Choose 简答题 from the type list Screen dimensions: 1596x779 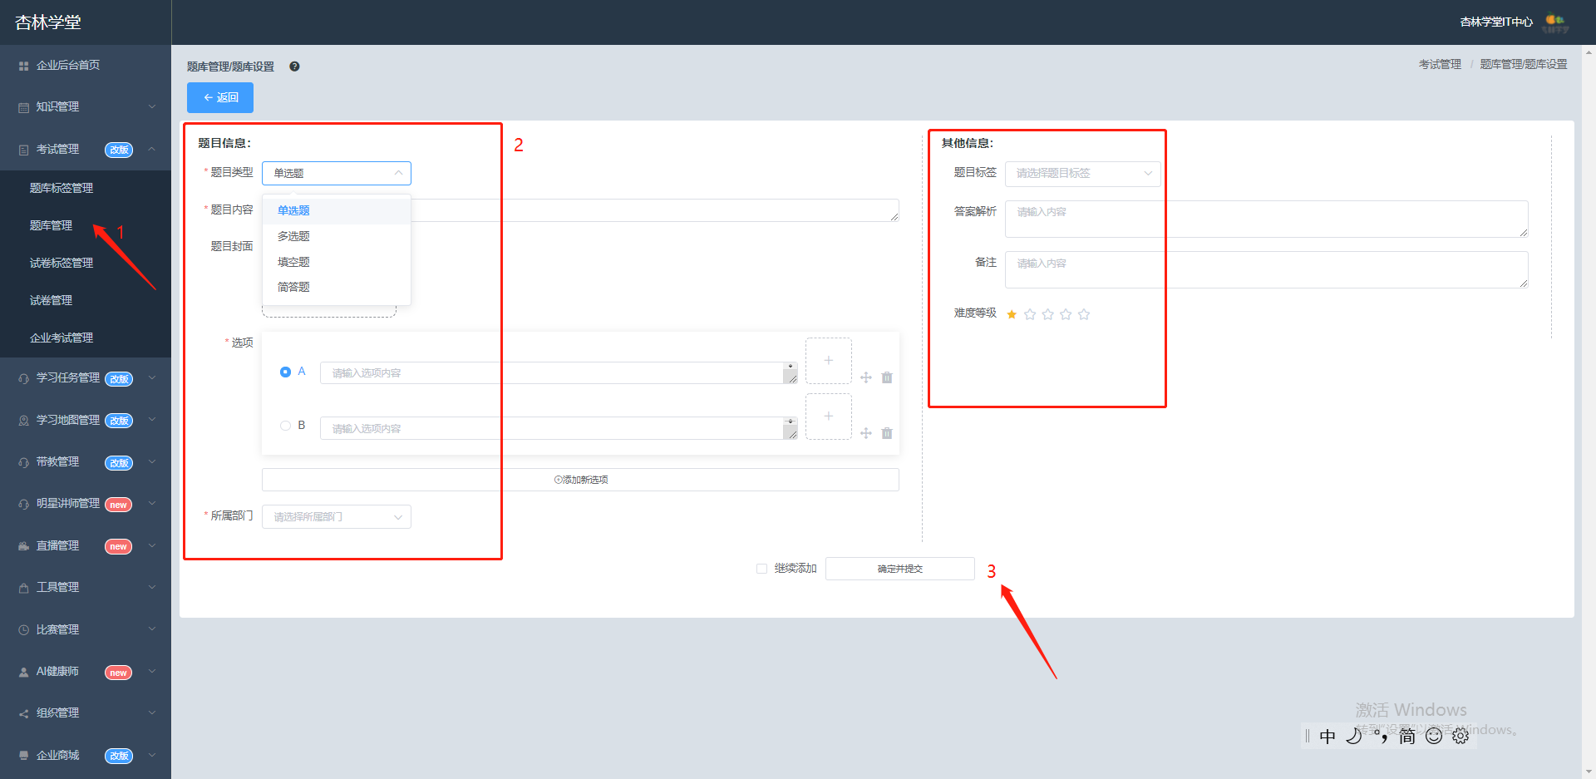point(337,287)
